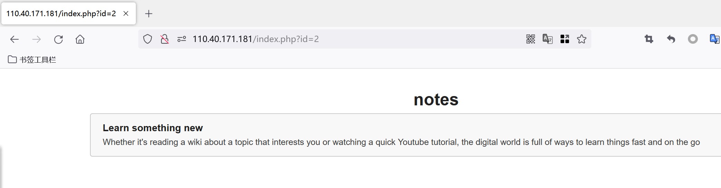Viewport: 721px width, 188px height.
Task: Close the 110.40.171.181 tab
Action: [x=126, y=13]
